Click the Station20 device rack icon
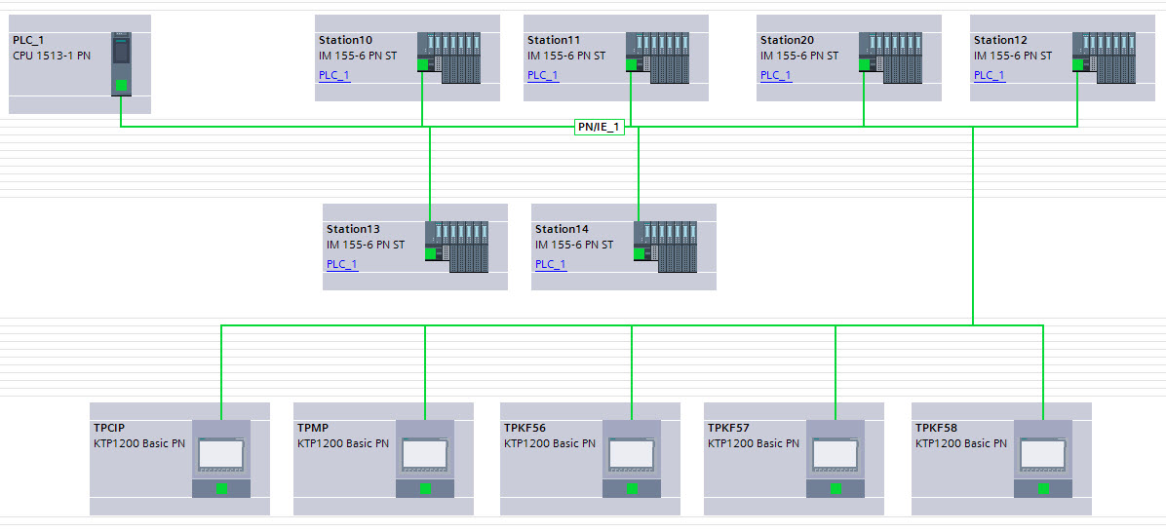 click(x=891, y=57)
